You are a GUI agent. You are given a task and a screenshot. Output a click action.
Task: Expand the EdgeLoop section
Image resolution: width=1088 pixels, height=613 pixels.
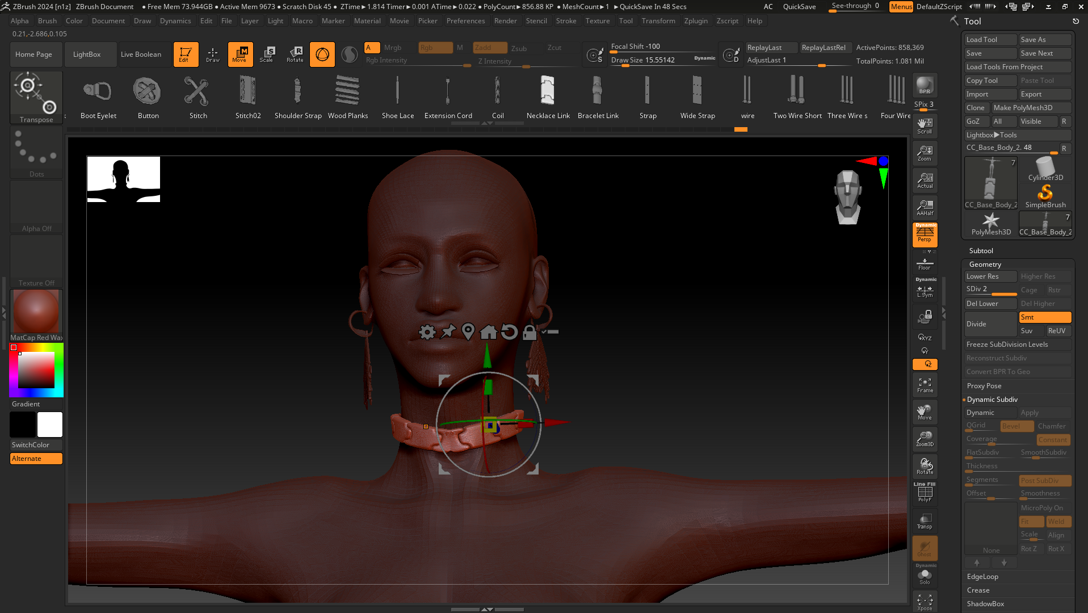click(982, 577)
